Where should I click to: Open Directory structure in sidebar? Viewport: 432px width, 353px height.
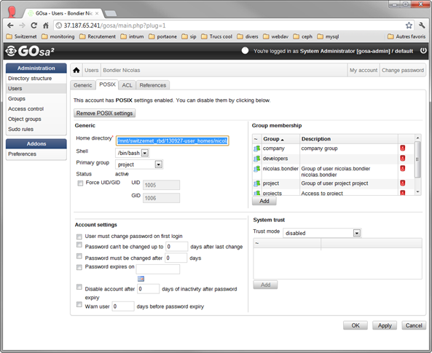point(36,79)
